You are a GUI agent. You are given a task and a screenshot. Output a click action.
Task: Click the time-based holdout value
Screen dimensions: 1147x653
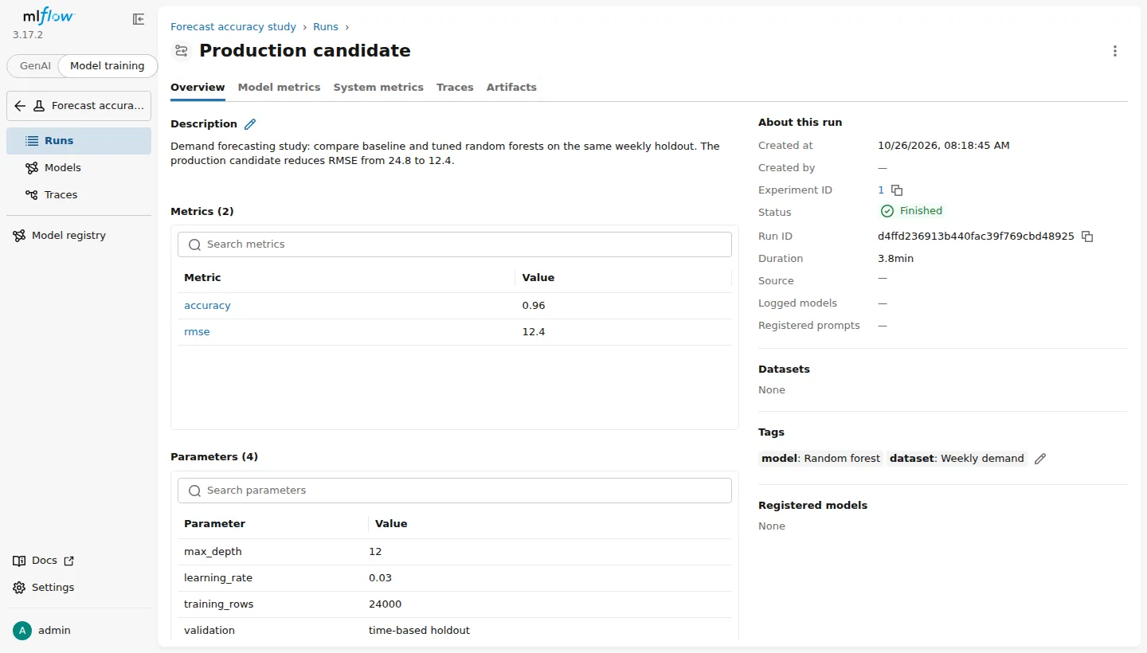(x=419, y=631)
